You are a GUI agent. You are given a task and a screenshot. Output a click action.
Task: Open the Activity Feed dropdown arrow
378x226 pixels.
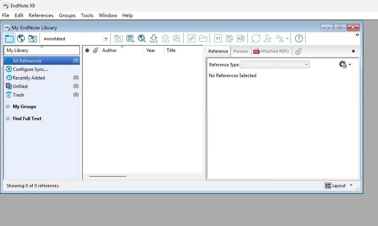287,39
